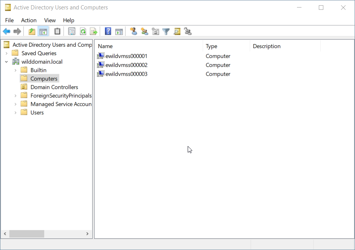Open the Action menu
The image size is (355, 250).
[29, 20]
